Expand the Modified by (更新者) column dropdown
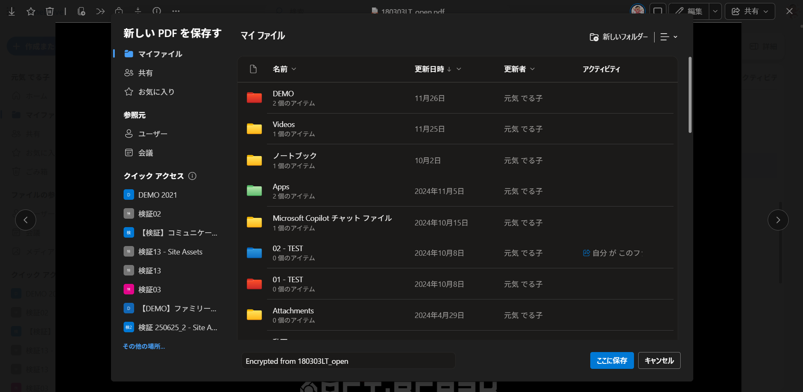The width and height of the screenshot is (803, 392). [x=532, y=69]
